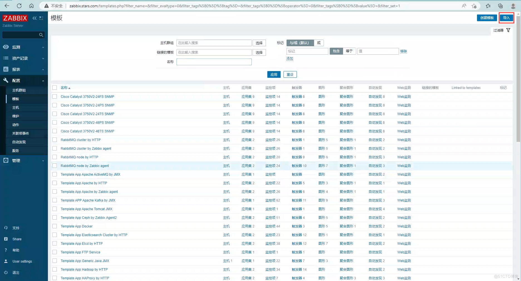
Task: Open read aloud icon in address bar
Action: (x=464, y=6)
